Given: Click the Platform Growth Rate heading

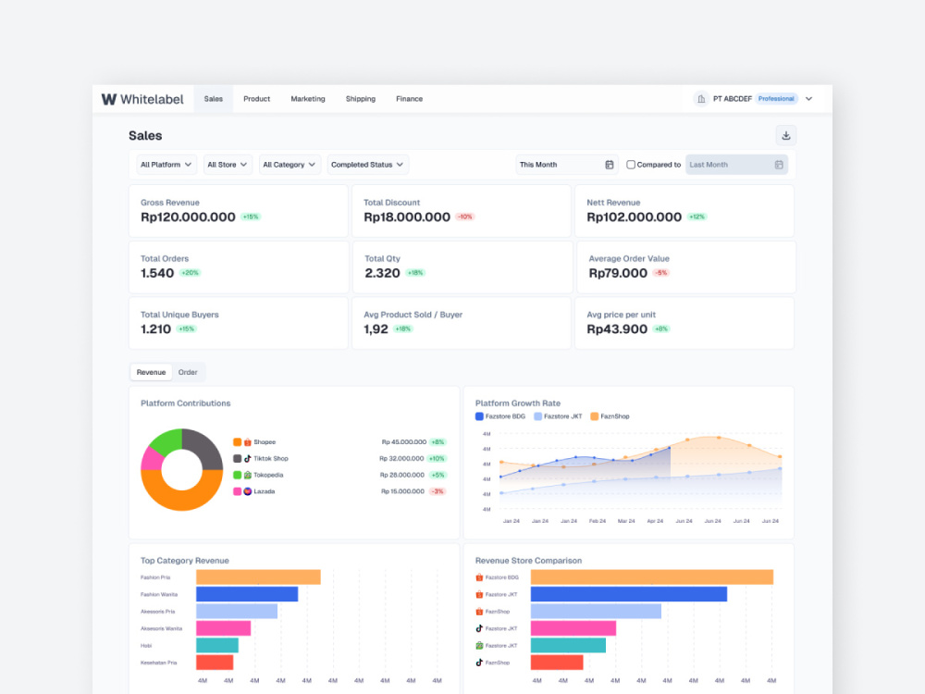Looking at the screenshot, I should [518, 403].
